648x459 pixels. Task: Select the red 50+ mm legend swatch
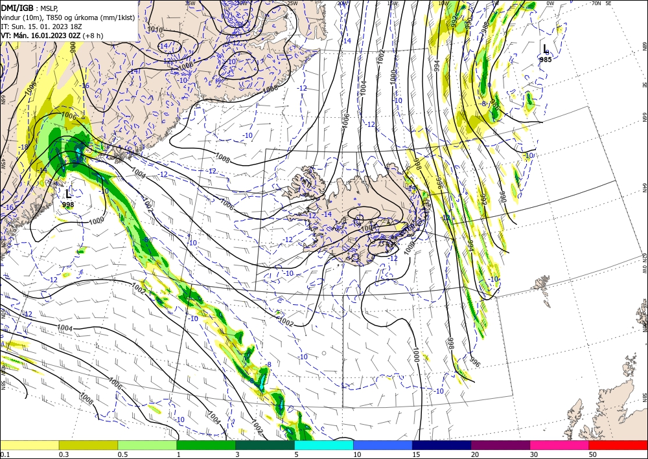pos(618,445)
